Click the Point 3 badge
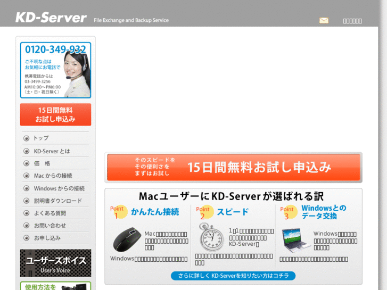Image resolution: width=387 pixels, height=290 pixels. coord(289,212)
